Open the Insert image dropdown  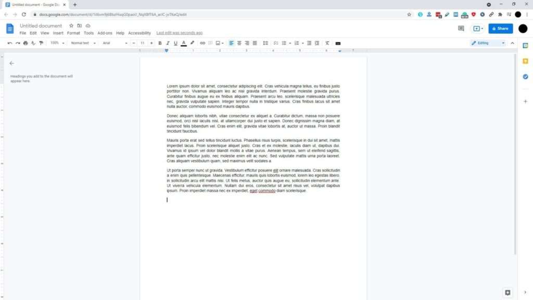point(220,43)
